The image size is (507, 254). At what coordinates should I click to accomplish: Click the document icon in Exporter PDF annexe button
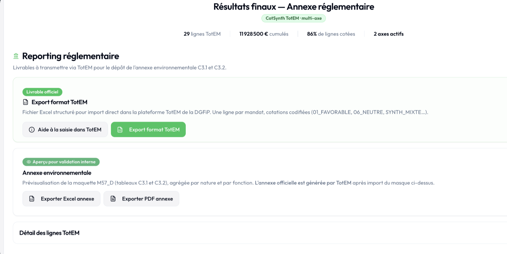point(114,199)
